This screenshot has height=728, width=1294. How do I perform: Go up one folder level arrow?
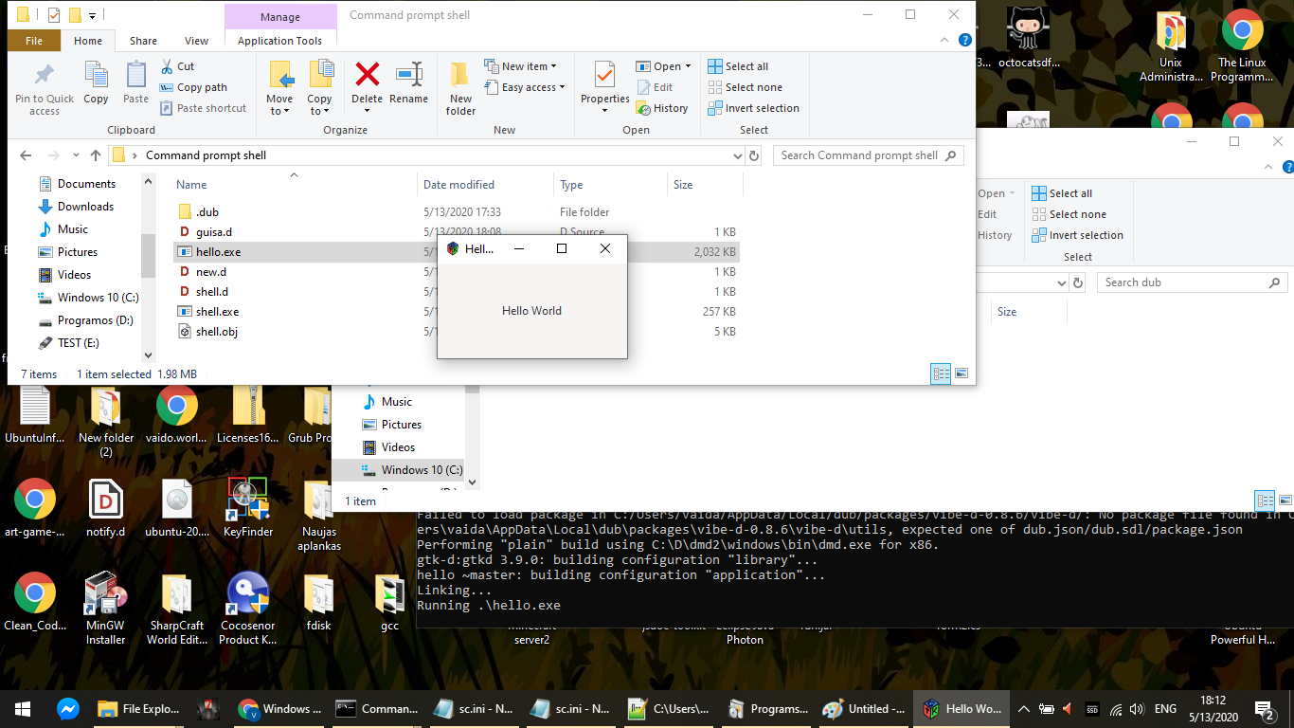pos(96,155)
